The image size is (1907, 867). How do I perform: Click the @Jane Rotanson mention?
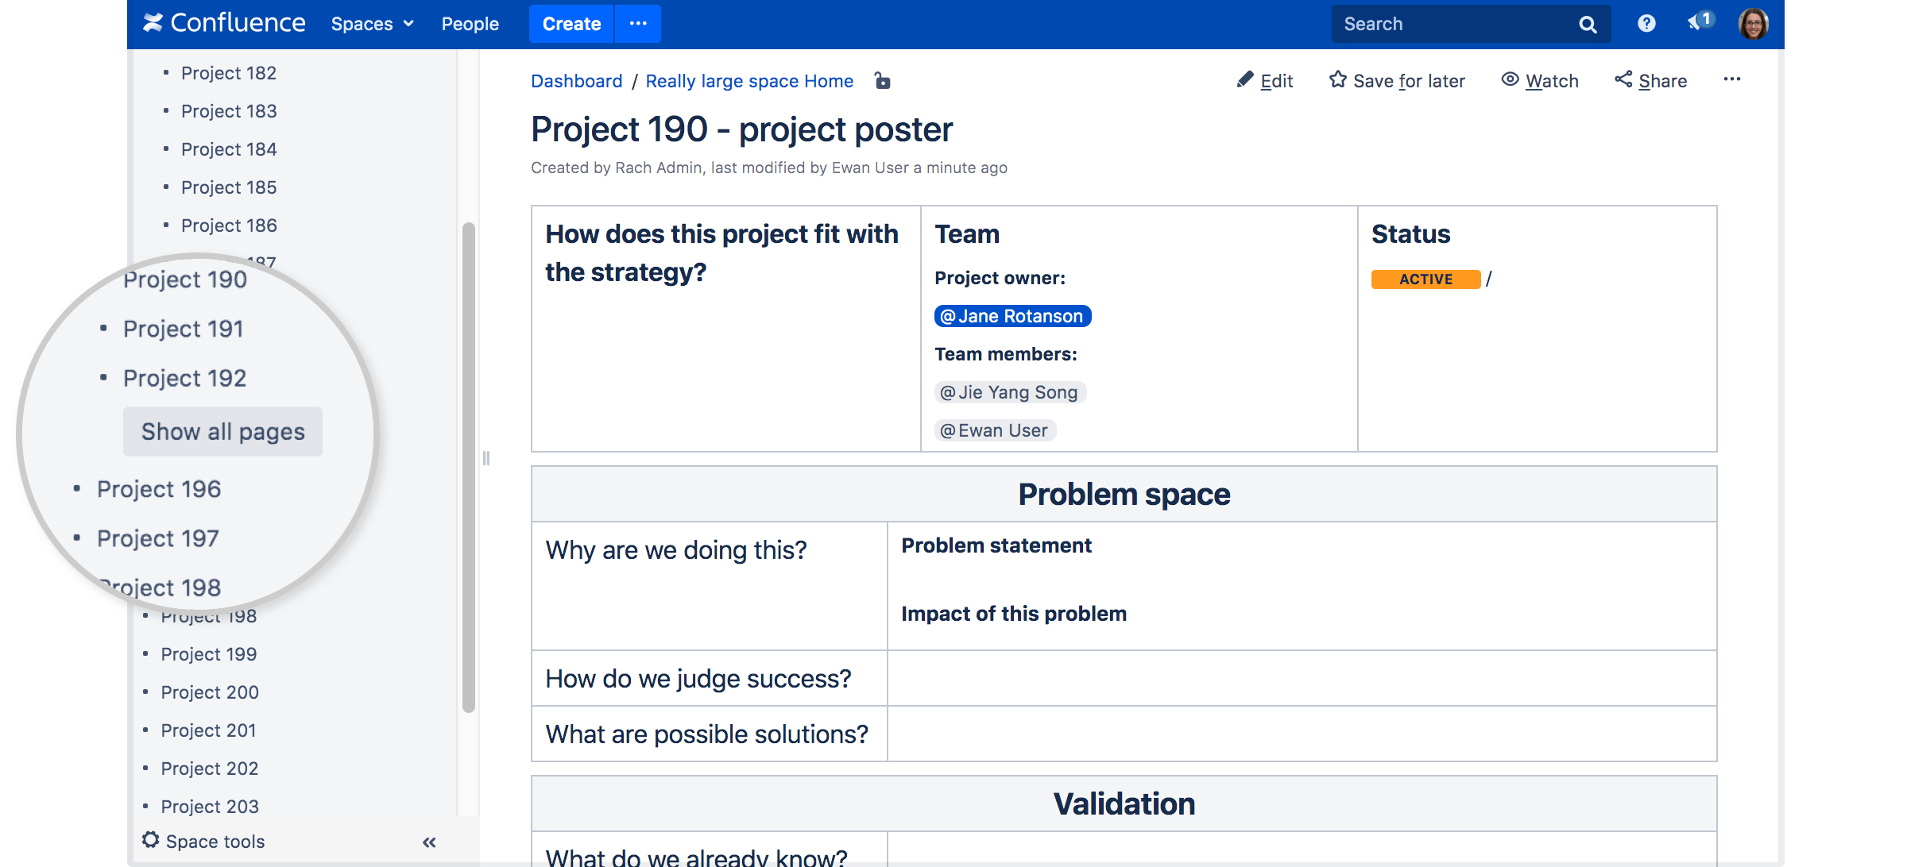coord(1012,316)
